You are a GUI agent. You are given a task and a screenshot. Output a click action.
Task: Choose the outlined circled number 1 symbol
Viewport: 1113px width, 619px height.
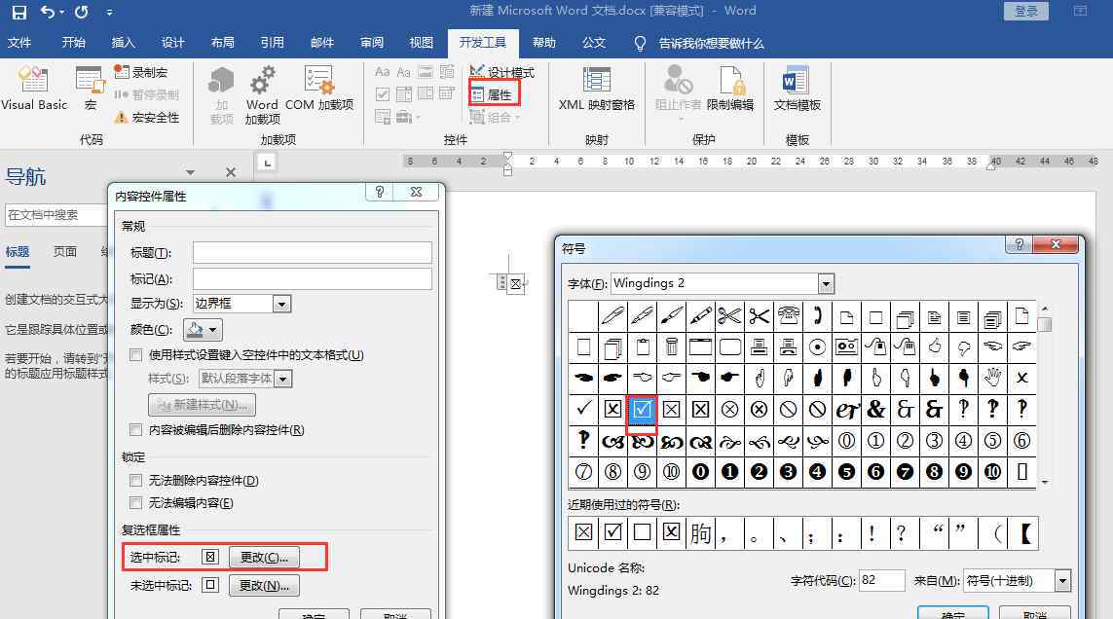pos(876,440)
